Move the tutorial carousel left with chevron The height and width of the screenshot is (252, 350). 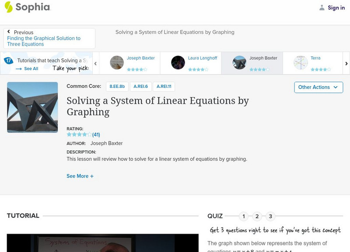point(95,63)
